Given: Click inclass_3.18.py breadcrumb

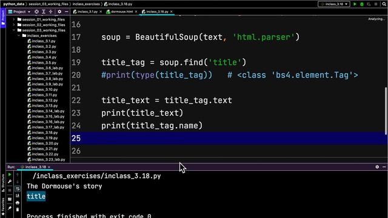Looking at the screenshot, I should [x=118, y=4].
